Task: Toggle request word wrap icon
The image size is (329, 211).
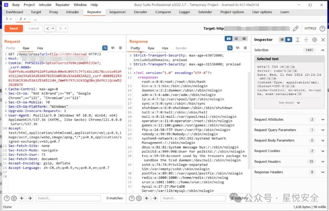Action: [105, 48]
